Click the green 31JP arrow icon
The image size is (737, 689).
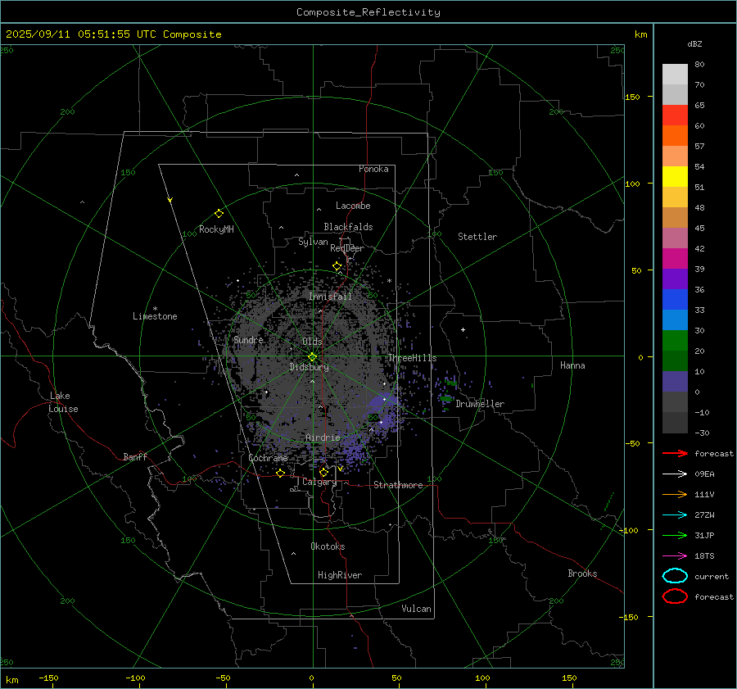point(675,535)
